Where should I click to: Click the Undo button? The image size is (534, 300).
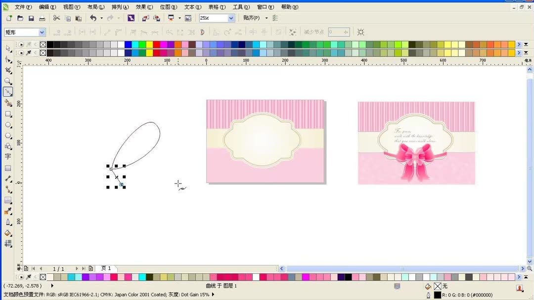(94, 18)
